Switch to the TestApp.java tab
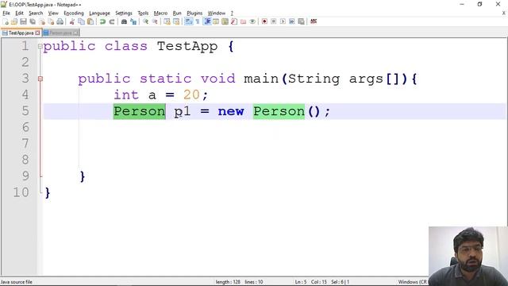Viewport: 508px width, 286px height. pos(21,33)
